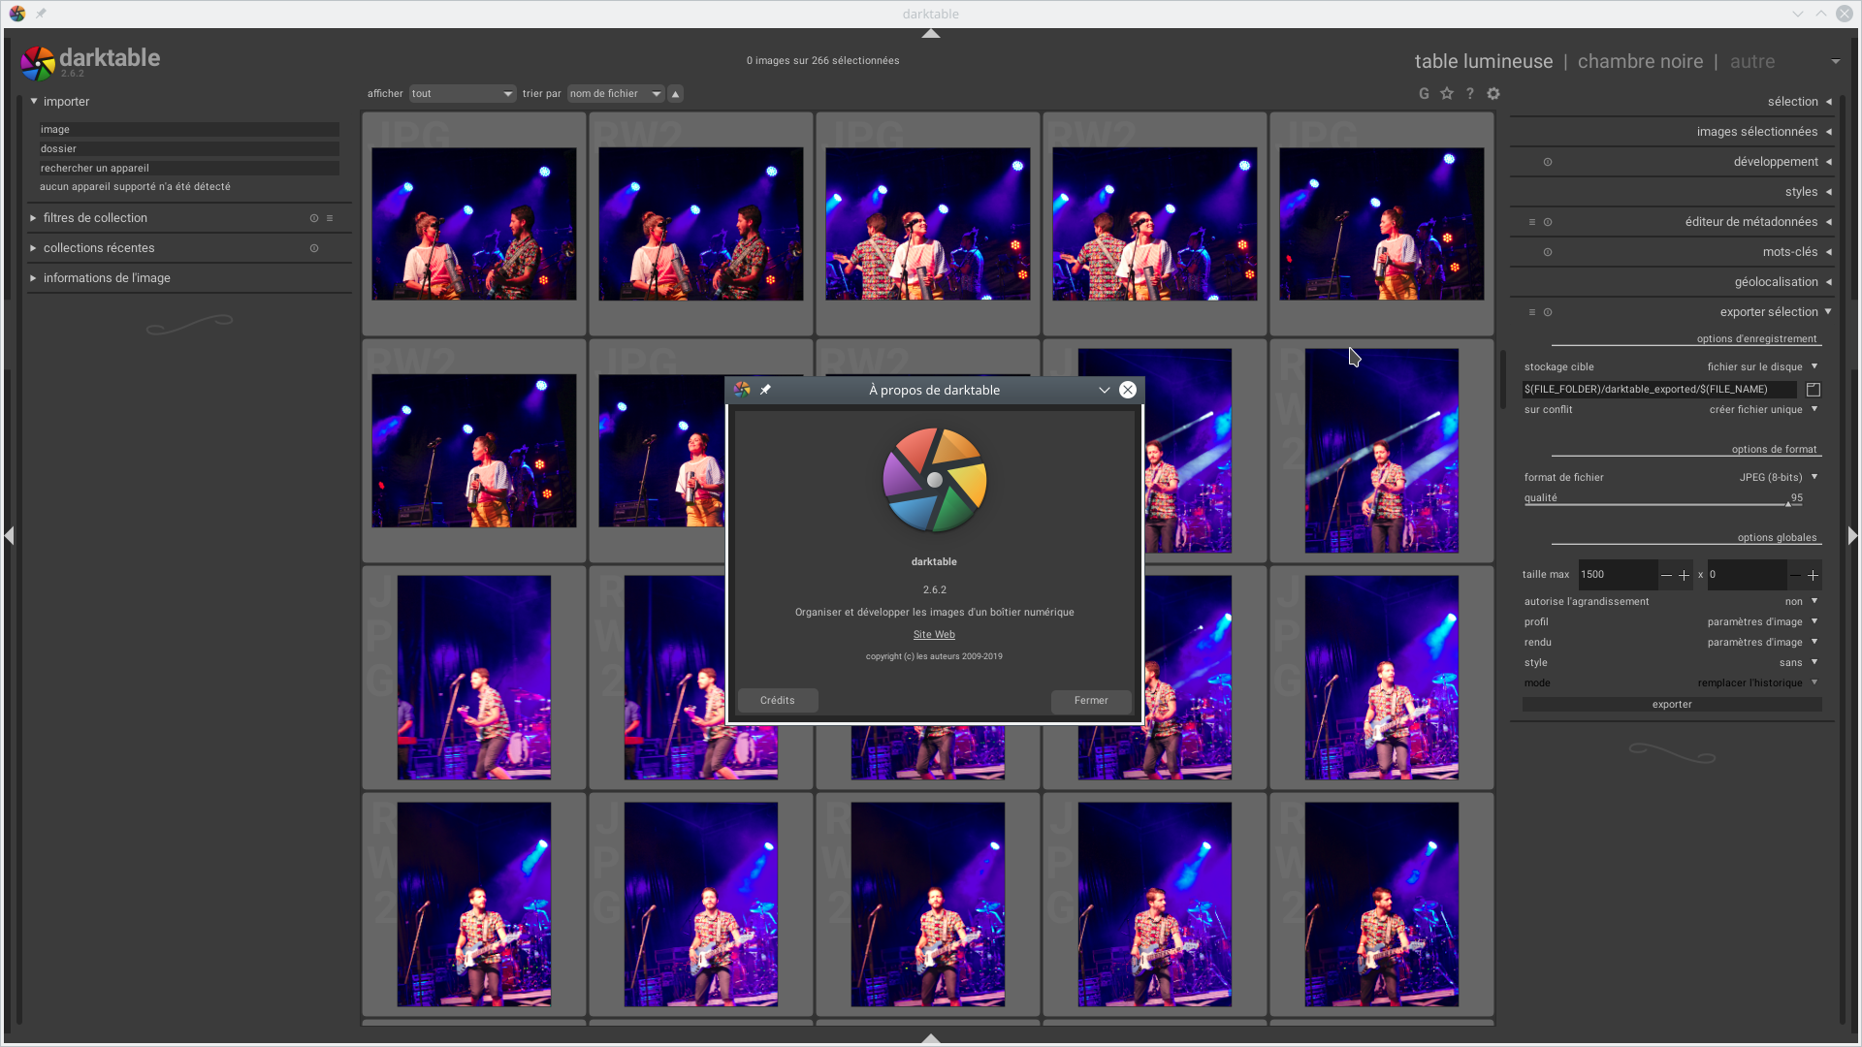
Task: Collapse the left panel with the side arrow
Action: point(9,535)
